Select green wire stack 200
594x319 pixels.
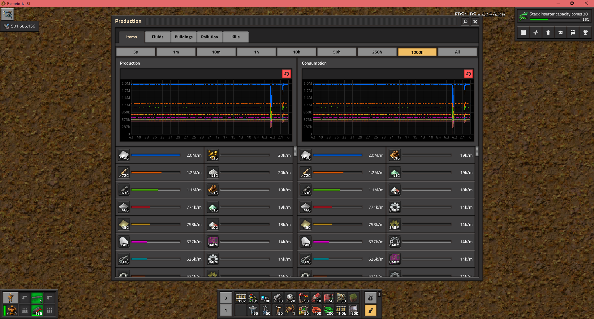329,310
